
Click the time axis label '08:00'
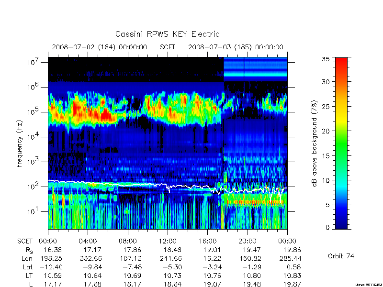tap(128, 241)
